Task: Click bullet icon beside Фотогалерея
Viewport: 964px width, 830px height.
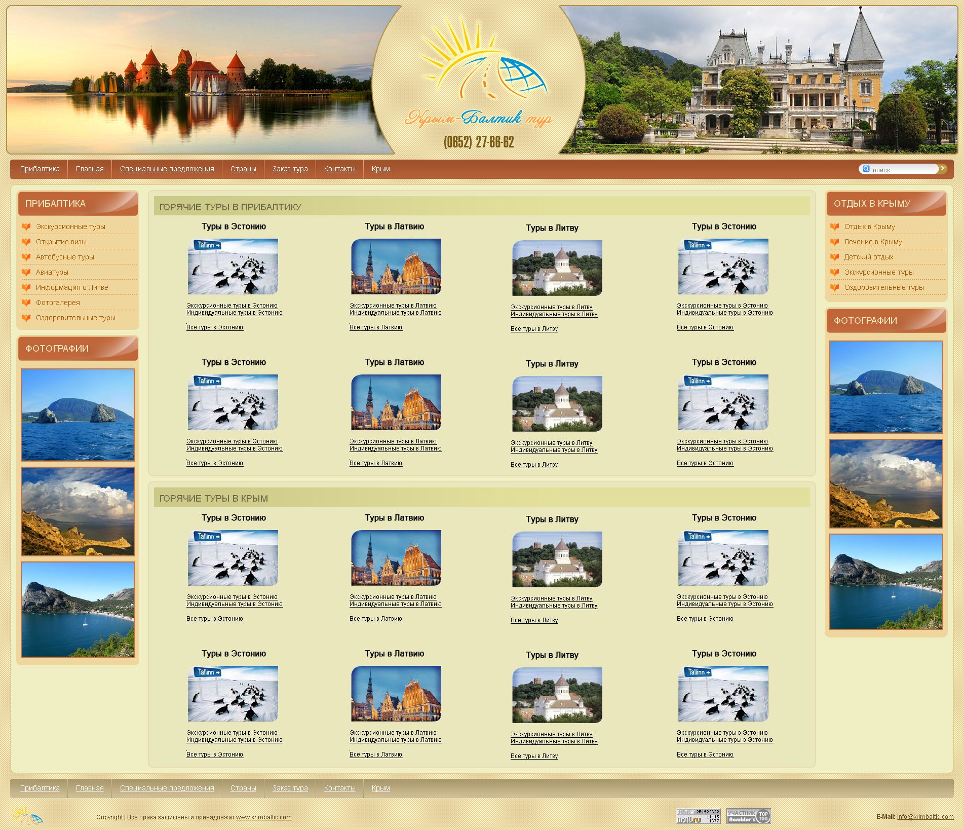Action: coord(26,303)
